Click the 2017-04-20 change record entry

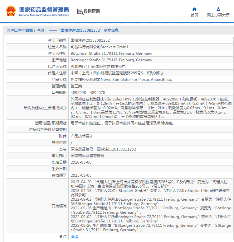click(x=149, y=184)
